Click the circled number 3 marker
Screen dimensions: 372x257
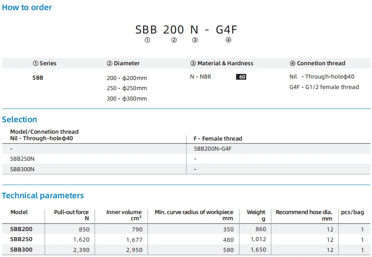[x=195, y=40]
